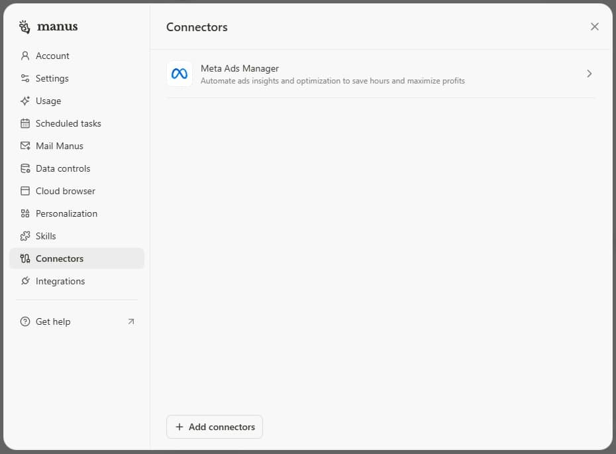Click the Manus logo icon

click(25, 27)
